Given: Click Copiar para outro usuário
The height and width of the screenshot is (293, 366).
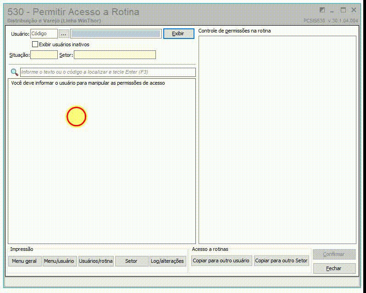Looking at the screenshot, I should coord(222,260).
